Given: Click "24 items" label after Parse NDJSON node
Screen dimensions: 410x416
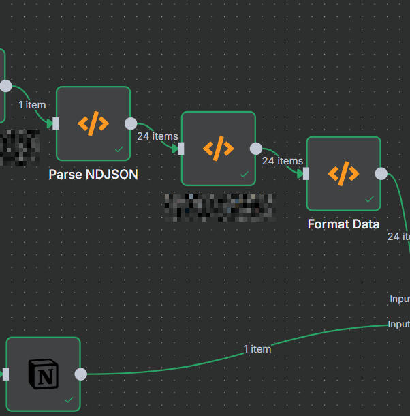Looking at the screenshot, I should (157, 136).
